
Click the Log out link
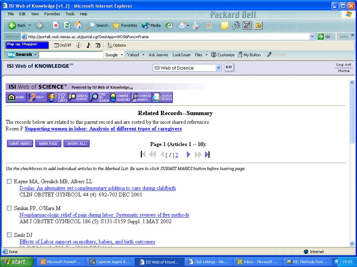point(344,65)
